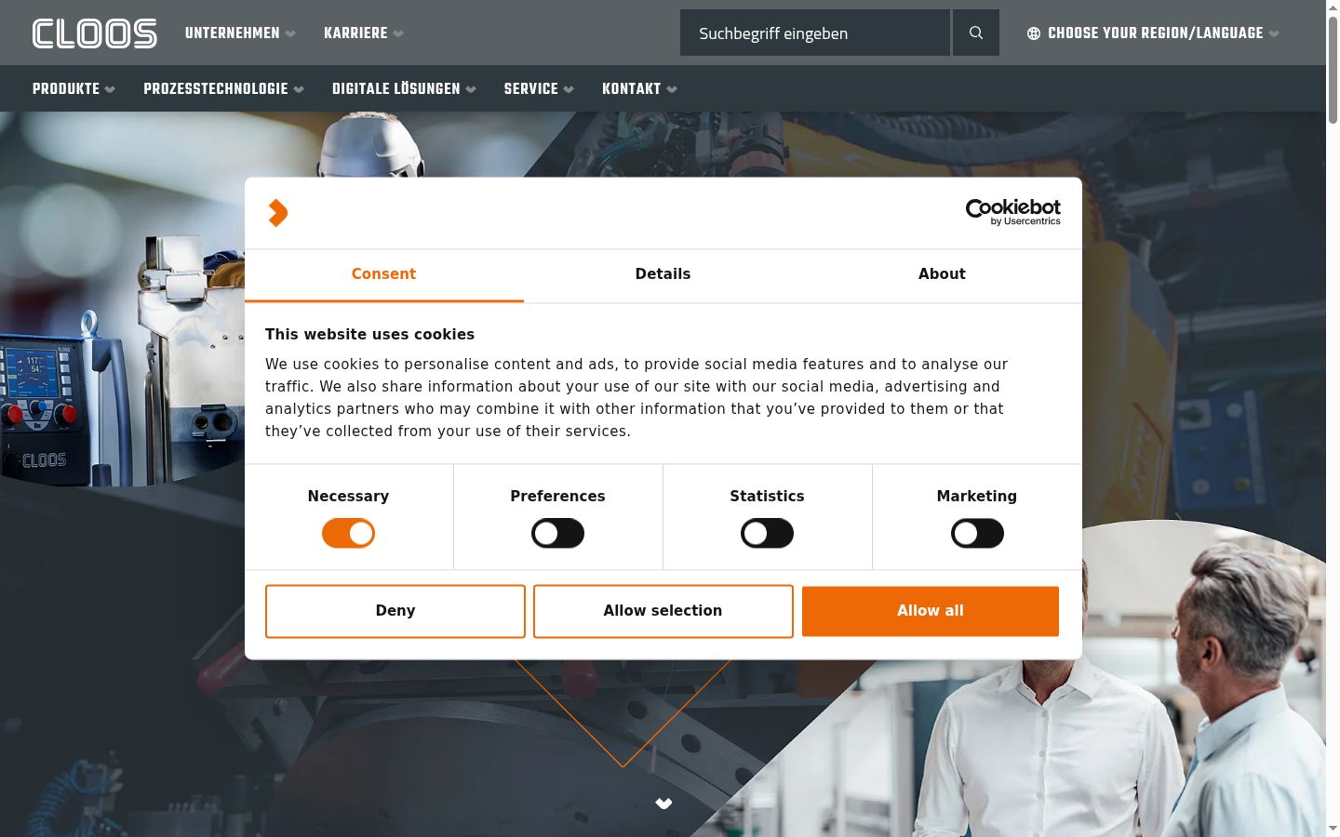Expand the Prozesstechnologie navigation menu
This screenshot has height=837, width=1340.
223,89
